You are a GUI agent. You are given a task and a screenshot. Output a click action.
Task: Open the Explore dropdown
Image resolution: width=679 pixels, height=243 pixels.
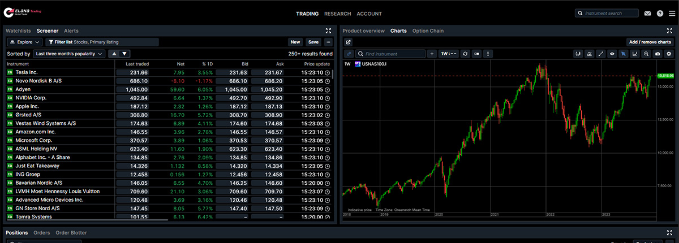24,42
